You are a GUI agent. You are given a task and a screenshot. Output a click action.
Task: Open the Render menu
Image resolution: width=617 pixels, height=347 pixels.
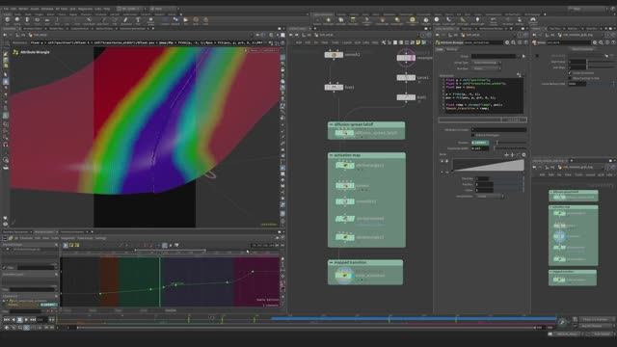[23, 9]
